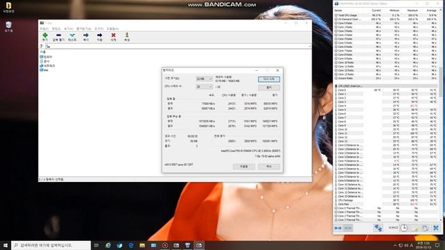Click HWiNFO clock reset-timer icon
The width and height of the screenshot is (445, 250).
coord(403,228)
